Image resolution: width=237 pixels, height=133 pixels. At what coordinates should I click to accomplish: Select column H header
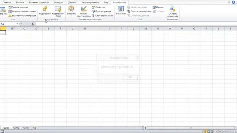click(85, 28)
